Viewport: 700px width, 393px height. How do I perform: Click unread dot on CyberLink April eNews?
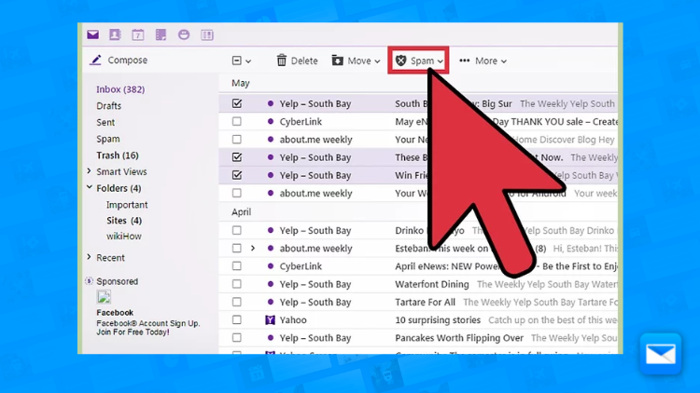[270, 266]
